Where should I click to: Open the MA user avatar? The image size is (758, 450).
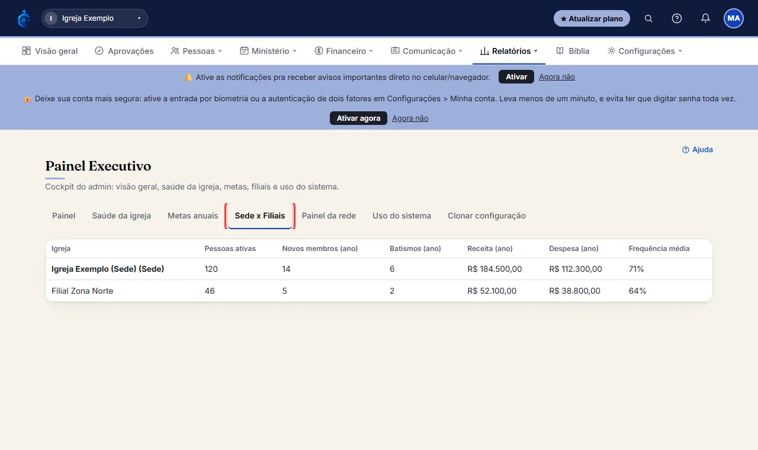pyautogui.click(x=734, y=18)
